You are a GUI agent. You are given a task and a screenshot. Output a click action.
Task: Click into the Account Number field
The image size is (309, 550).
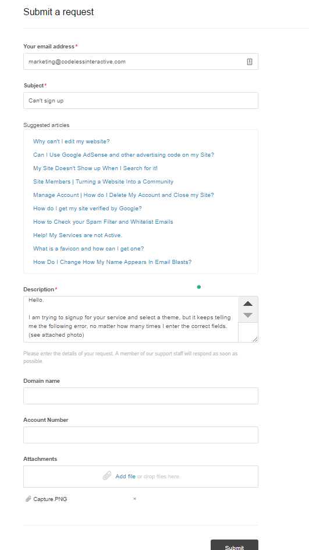141,435
